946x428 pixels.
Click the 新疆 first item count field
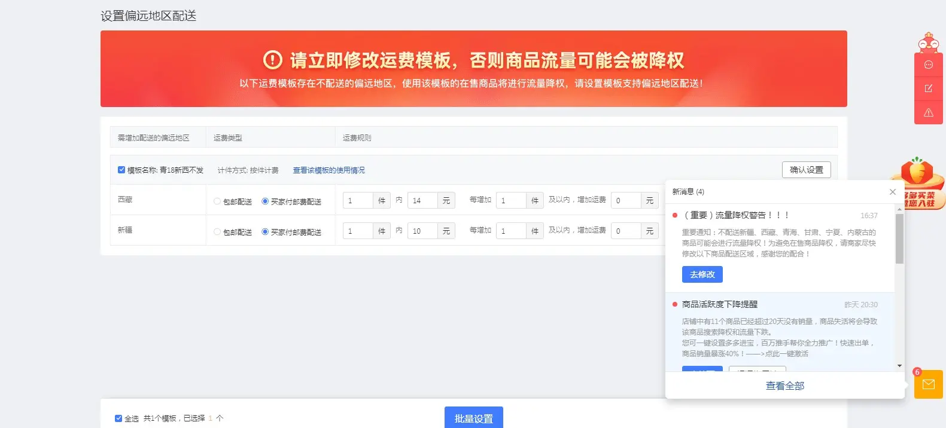[358, 231]
